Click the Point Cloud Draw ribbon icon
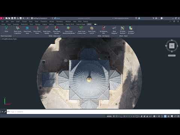 pos(37,28)
